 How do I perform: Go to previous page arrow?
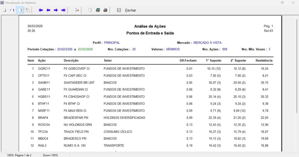pyautogui.click(x=48, y=10)
